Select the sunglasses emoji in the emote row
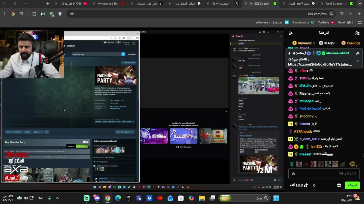Viewport: 364px width, 204px height. click(x=353, y=164)
